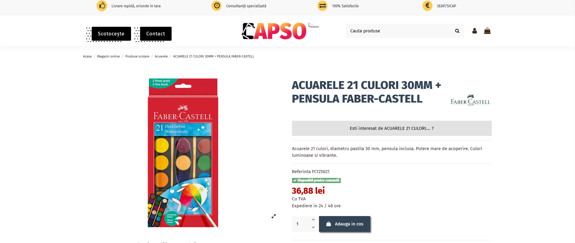Increase quantity with the up arrow
This screenshot has width=575, height=243.
(x=313, y=220)
